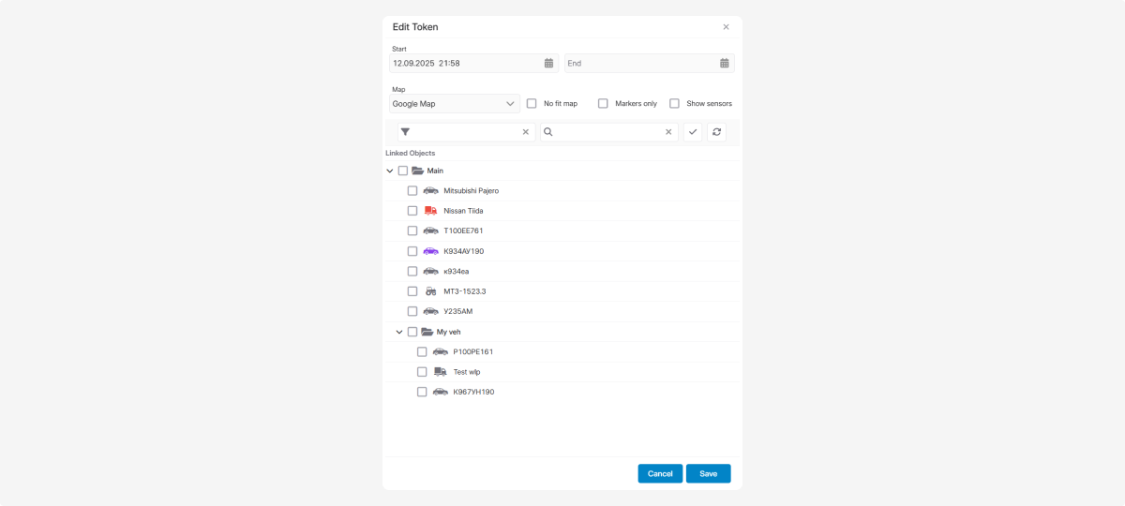Toggle the Markers only checkbox

pyautogui.click(x=603, y=104)
